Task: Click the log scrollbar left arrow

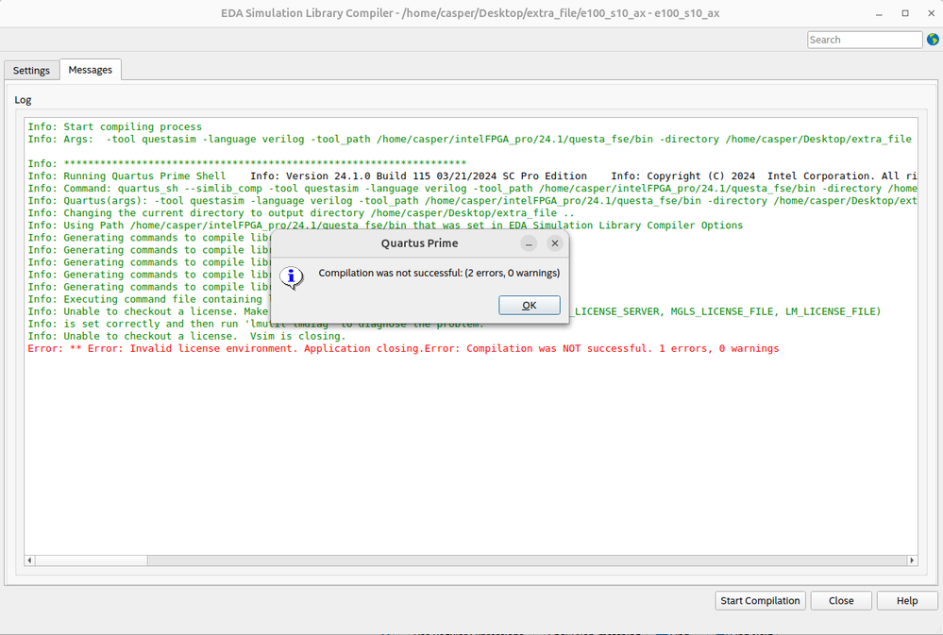Action: [x=29, y=560]
